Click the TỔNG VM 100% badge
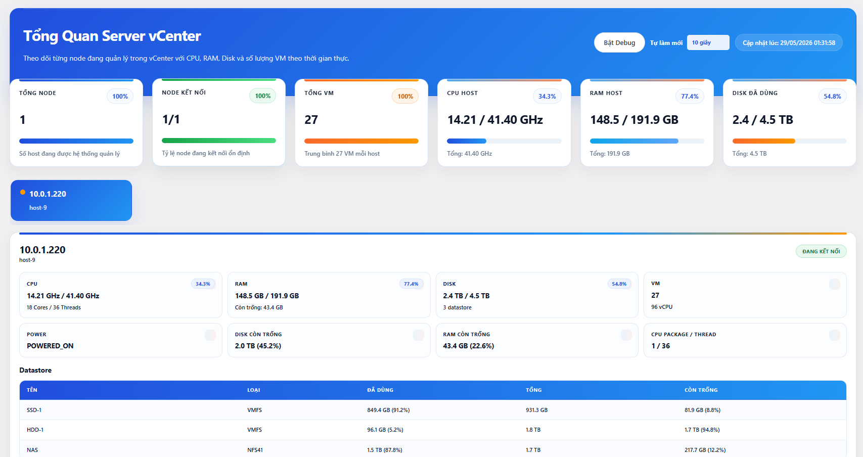Viewport: 863px width, 457px height. [405, 96]
